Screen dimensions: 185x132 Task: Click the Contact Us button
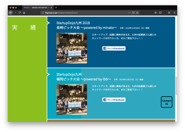point(166,102)
